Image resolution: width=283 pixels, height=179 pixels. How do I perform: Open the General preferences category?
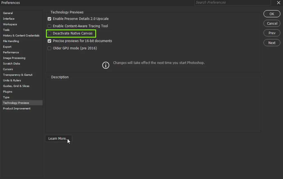click(x=22, y=13)
